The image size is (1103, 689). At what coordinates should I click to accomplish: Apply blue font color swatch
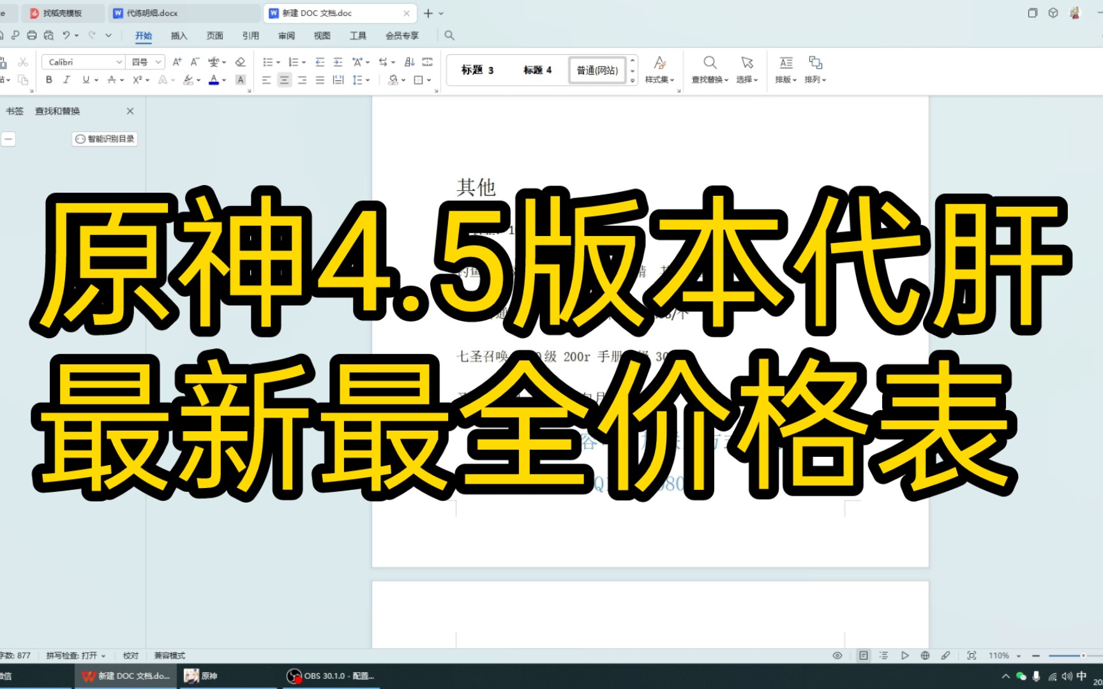[214, 80]
